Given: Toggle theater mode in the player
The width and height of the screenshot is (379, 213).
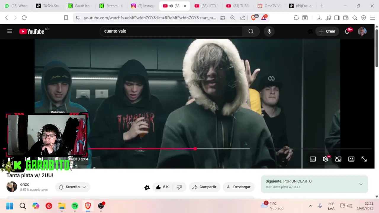Looking at the screenshot, I should (x=351, y=159).
